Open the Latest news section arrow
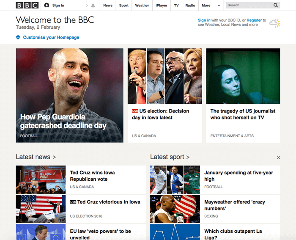Viewport: 296px width, 240px height. click(54, 157)
